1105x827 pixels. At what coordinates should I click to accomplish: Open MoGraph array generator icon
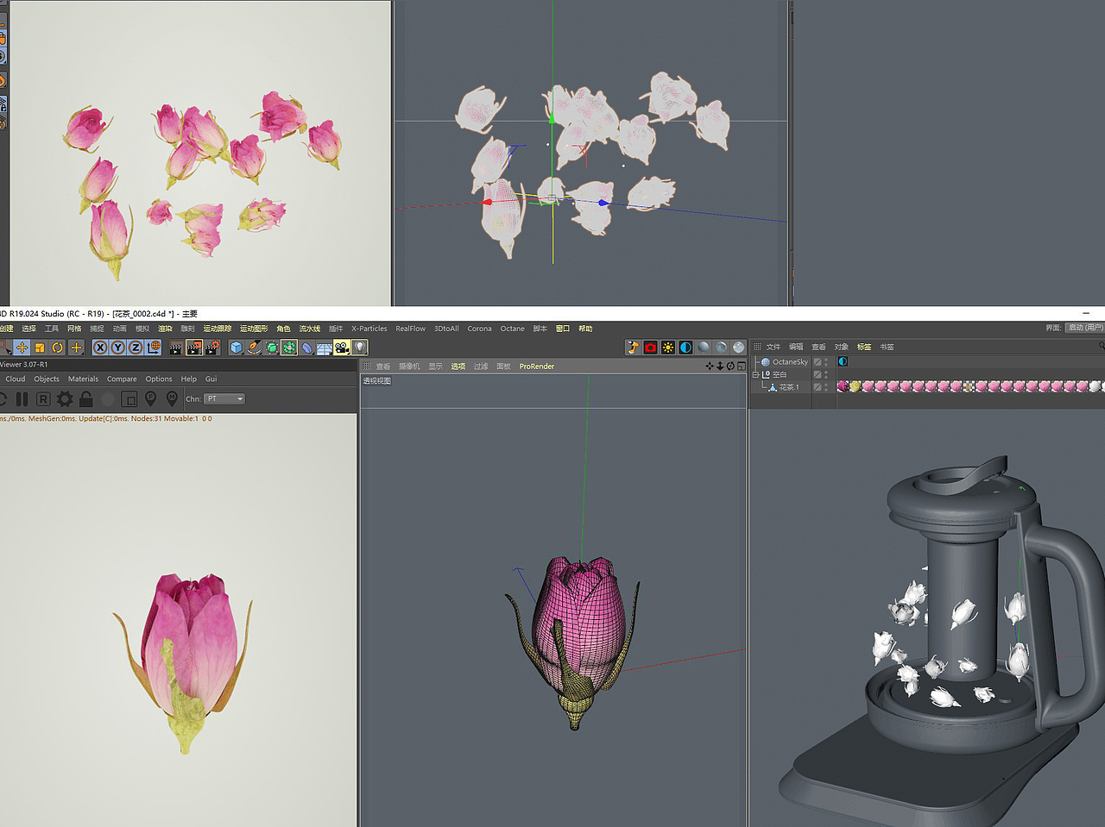click(289, 348)
